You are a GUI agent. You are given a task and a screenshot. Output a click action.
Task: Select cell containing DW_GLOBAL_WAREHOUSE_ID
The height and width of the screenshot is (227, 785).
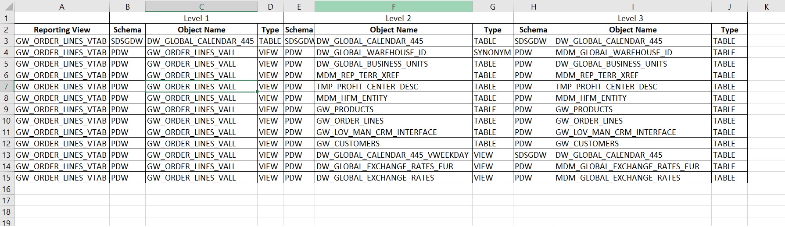pos(394,52)
